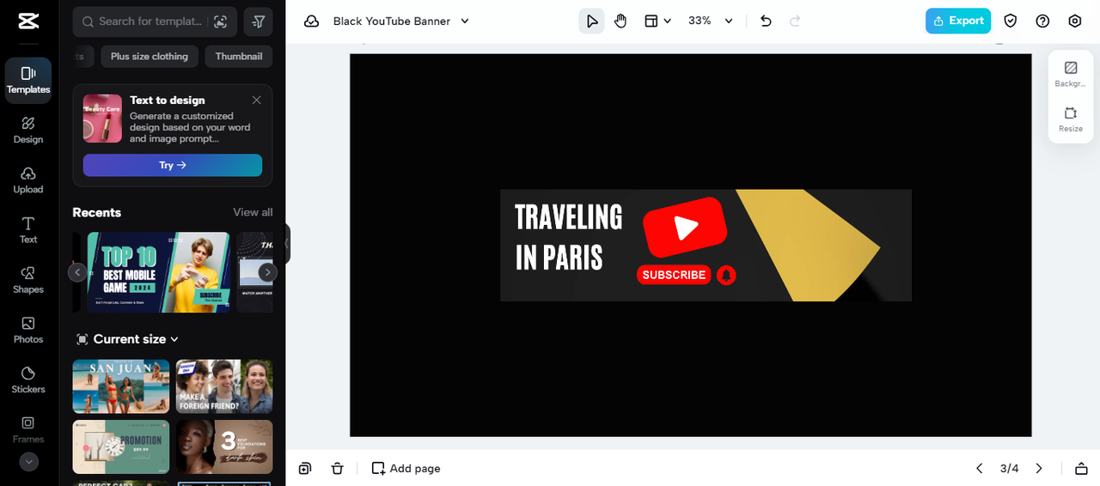Viewport: 1100px width, 486px height.
Task: Open the settings hexagon icon
Action: [x=1075, y=21]
